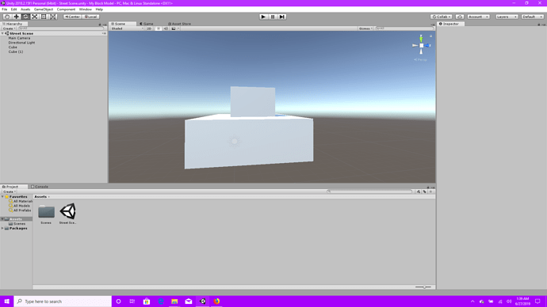The width and height of the screenshot is (547, 307).
Task: Open the Collab dropdown
Action: 442,17
